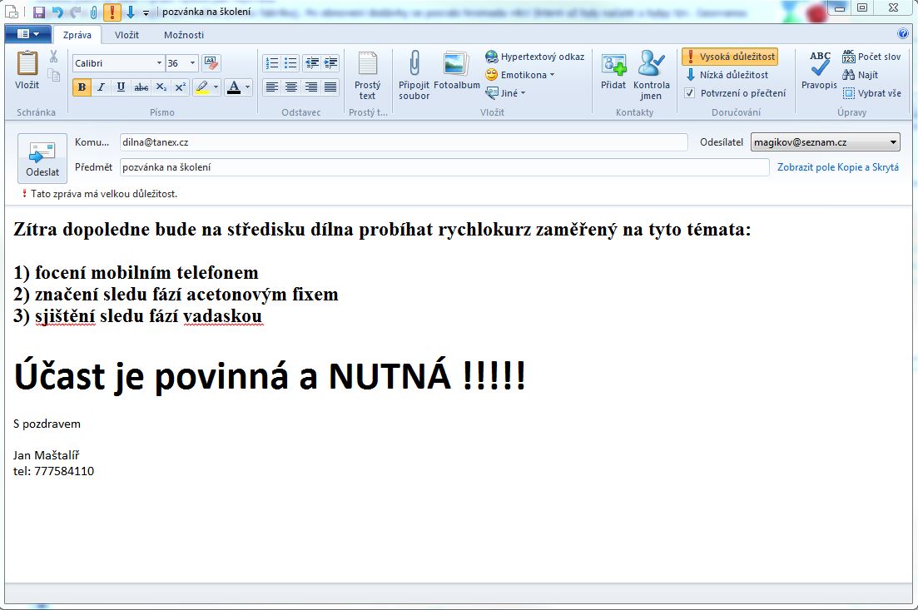
Task: Open the Odesílatel sender account dropdown
Action: click(x=893, y=142)
